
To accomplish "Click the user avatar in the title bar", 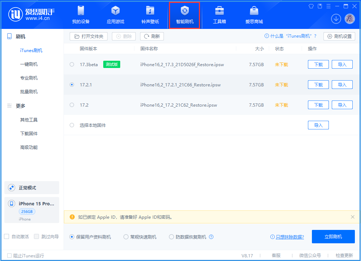I will tap(349, 18).
